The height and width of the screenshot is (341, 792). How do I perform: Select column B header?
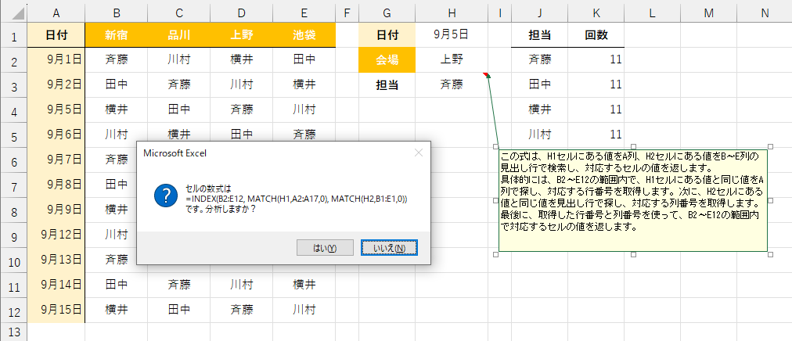[x=116, y=13]
